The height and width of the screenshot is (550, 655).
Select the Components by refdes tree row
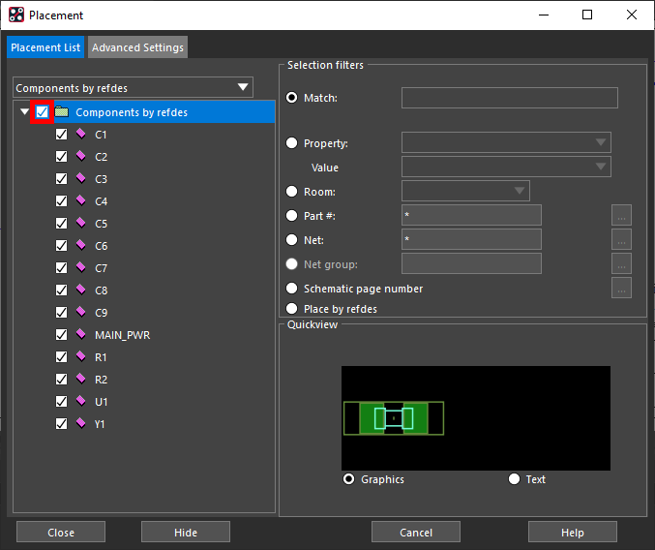[x=144, y=111]
